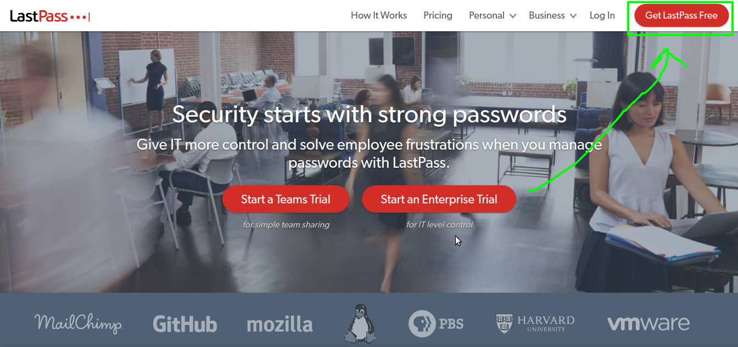Click the Linux penguin logo

pyautogui.click(x=360, y=323)
